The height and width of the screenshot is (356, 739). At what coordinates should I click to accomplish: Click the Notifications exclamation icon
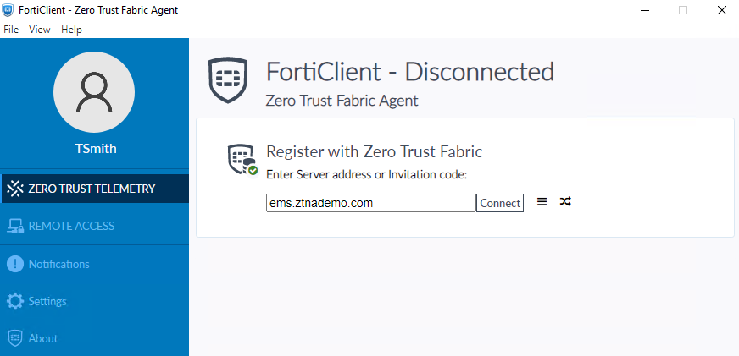(14, 264)
